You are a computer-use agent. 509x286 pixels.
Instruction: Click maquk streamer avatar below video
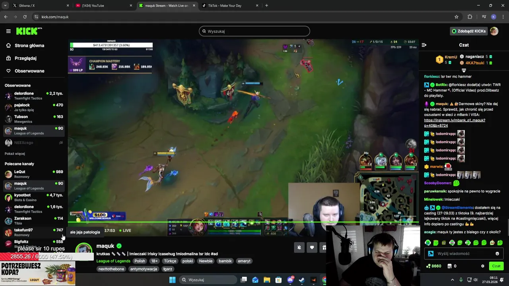(x=84, y=251)
